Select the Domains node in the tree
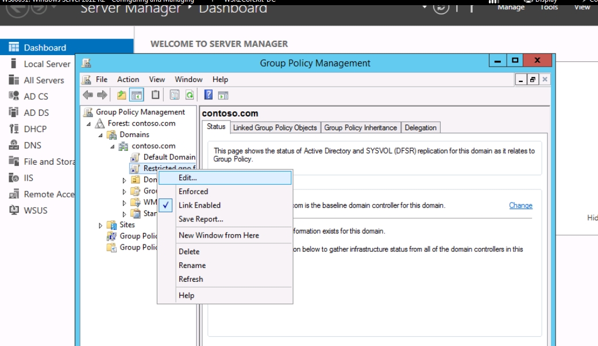 (x=134, y=134)
